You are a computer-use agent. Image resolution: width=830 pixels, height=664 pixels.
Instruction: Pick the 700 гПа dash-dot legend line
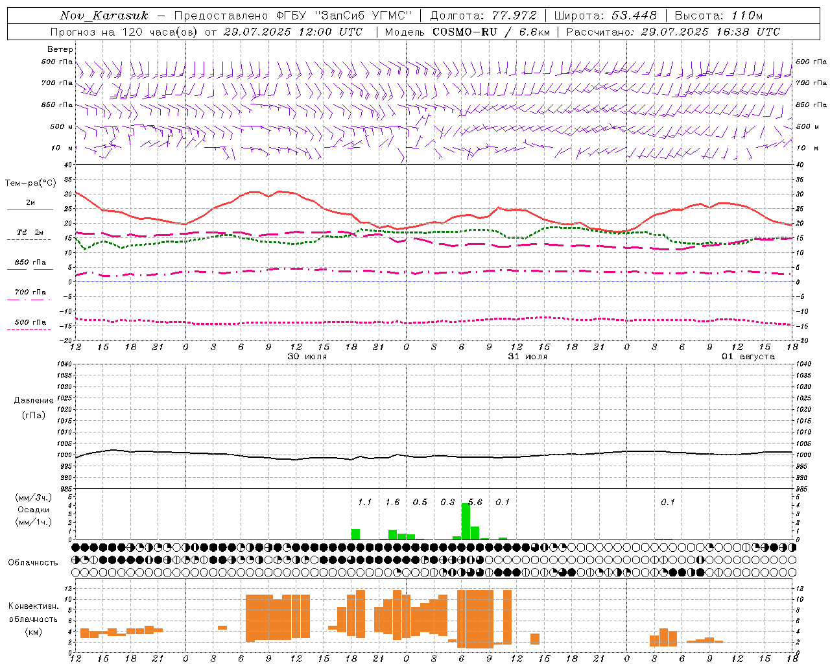point(30,300)
